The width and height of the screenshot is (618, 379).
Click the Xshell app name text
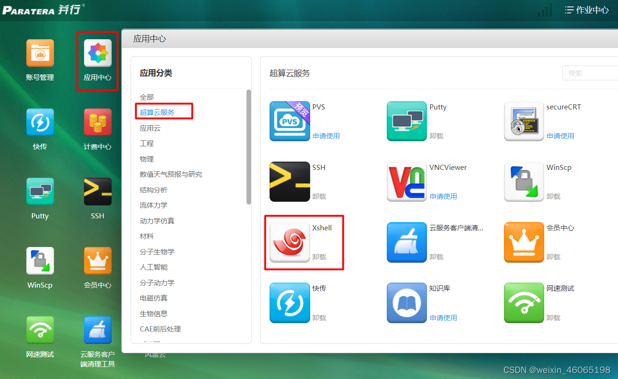coord(322,228)
